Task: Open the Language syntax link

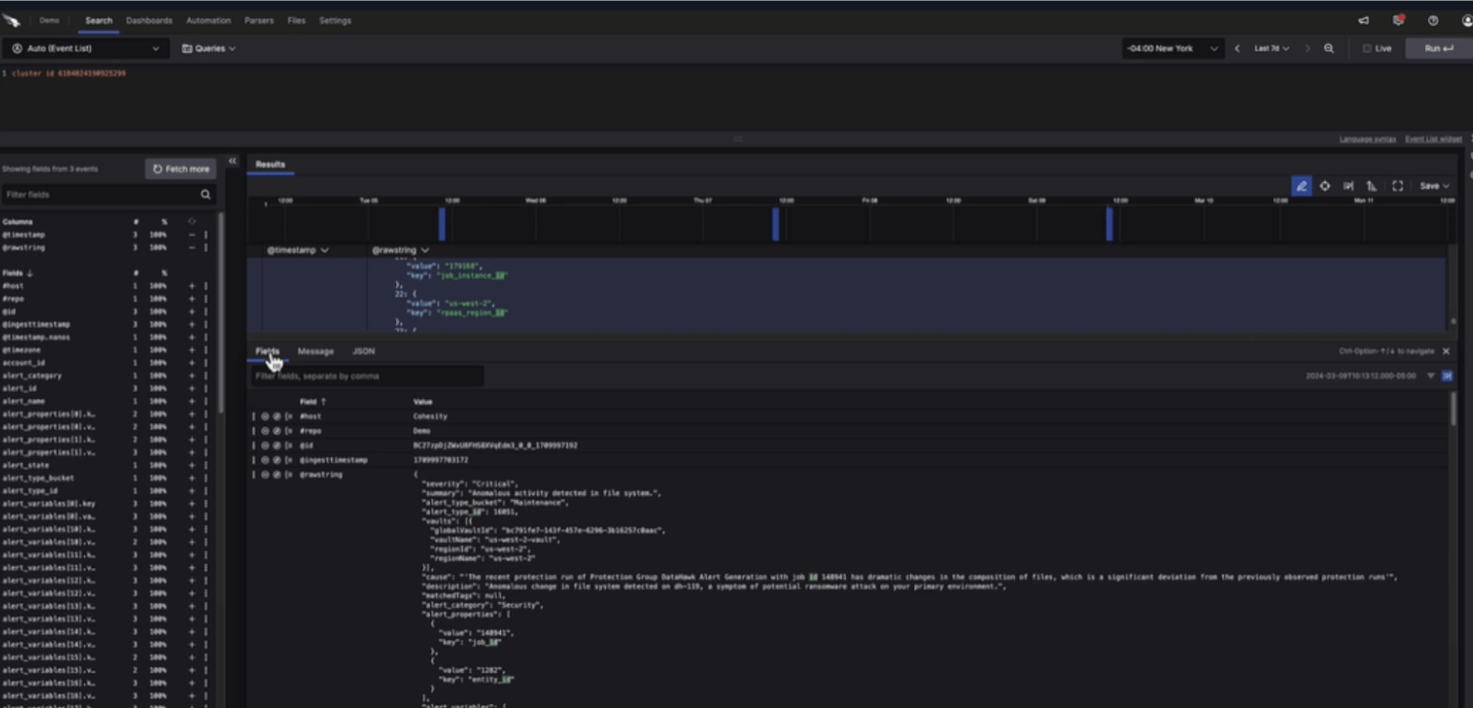Action: click(x=1370, y=138)
